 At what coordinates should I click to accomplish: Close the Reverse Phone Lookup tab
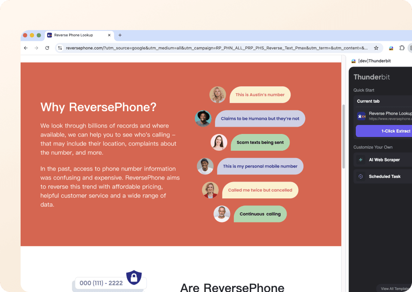pos(109,35)
